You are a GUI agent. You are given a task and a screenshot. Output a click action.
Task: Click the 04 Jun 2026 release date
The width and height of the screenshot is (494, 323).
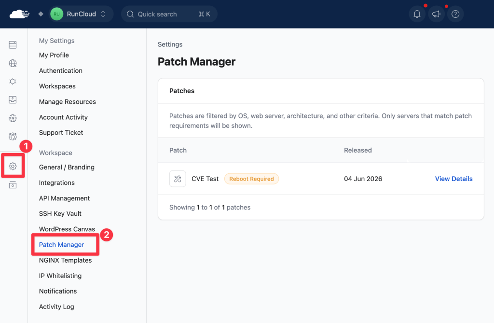[363, 179]
